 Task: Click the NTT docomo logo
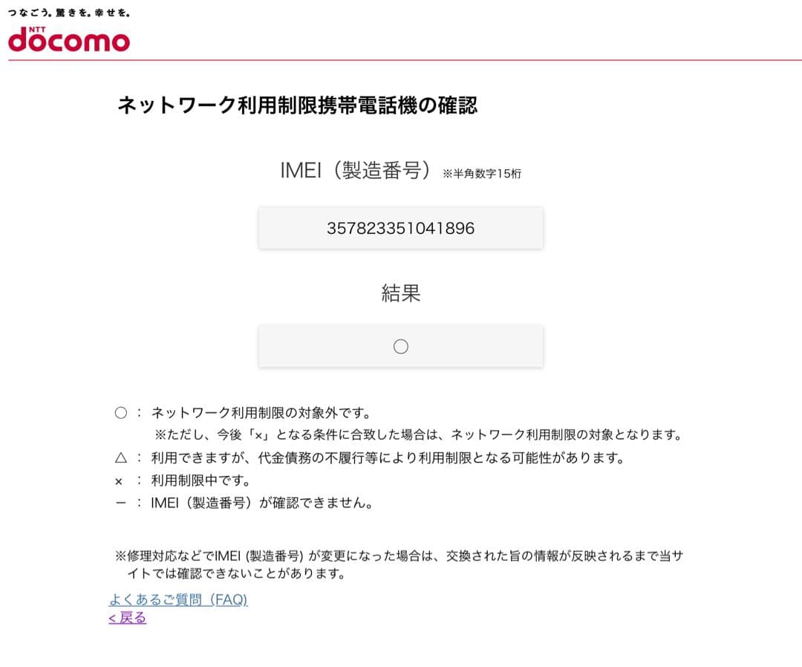69,39
